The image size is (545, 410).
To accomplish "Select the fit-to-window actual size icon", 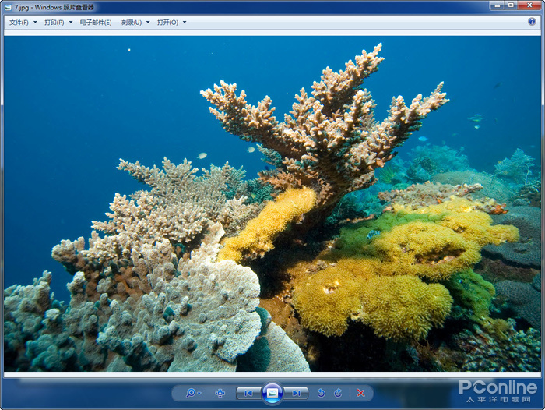I will tap(220, 394).
